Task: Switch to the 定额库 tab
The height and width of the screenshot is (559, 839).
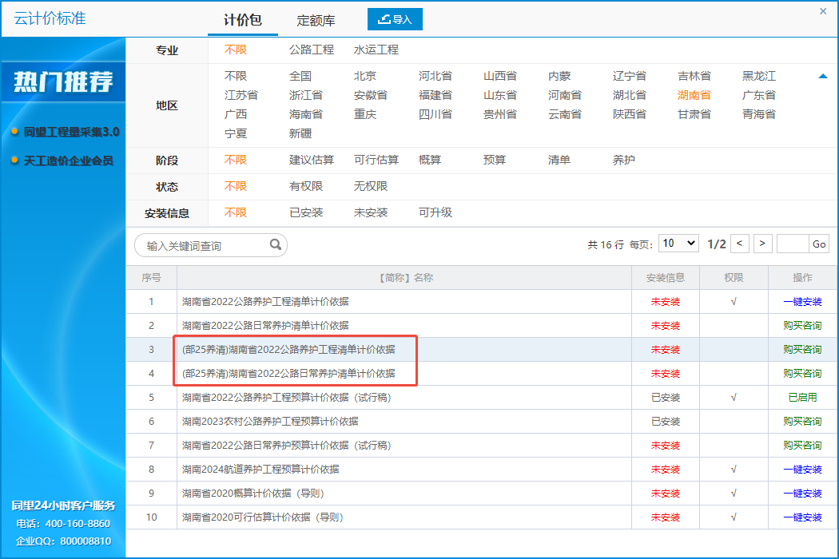Action: pyautogui.click(x=316, y=21)
